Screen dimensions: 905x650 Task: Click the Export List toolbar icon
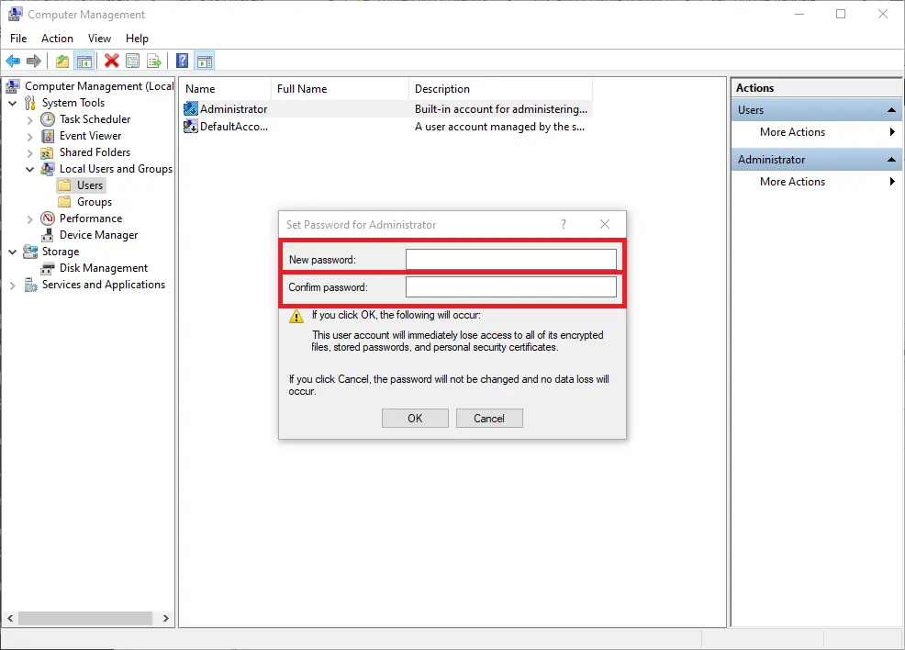point(154,61)
